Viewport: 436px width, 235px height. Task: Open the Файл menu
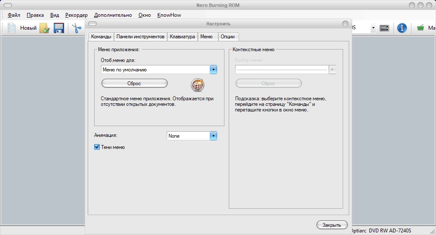[x=14, y=15]
